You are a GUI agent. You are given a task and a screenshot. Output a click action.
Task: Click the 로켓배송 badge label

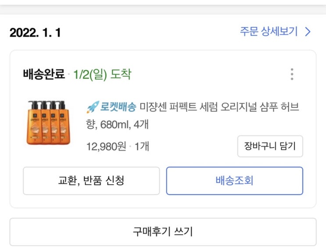click(118, 107)
